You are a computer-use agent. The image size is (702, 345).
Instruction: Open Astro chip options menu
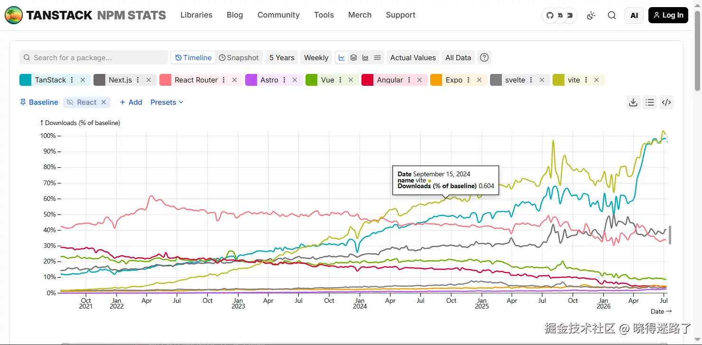click(284, 80)
